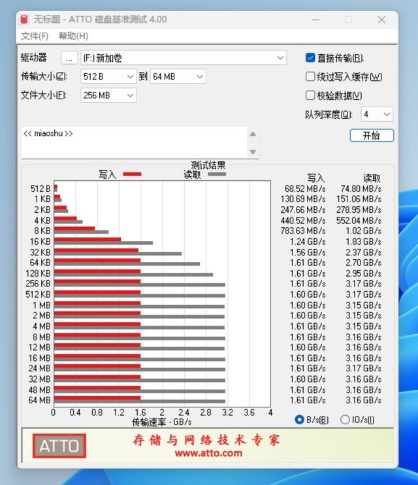Viewport: 418px width, 485px height.
Task: Click the 传输速率 - GB/s axis label
Action: 162,422
